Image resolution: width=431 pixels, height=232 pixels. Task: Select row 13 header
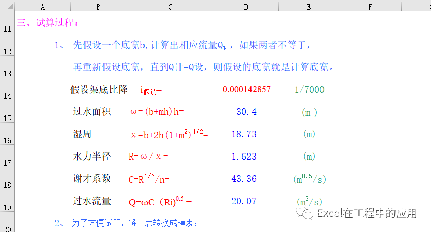tap(7, 67)
